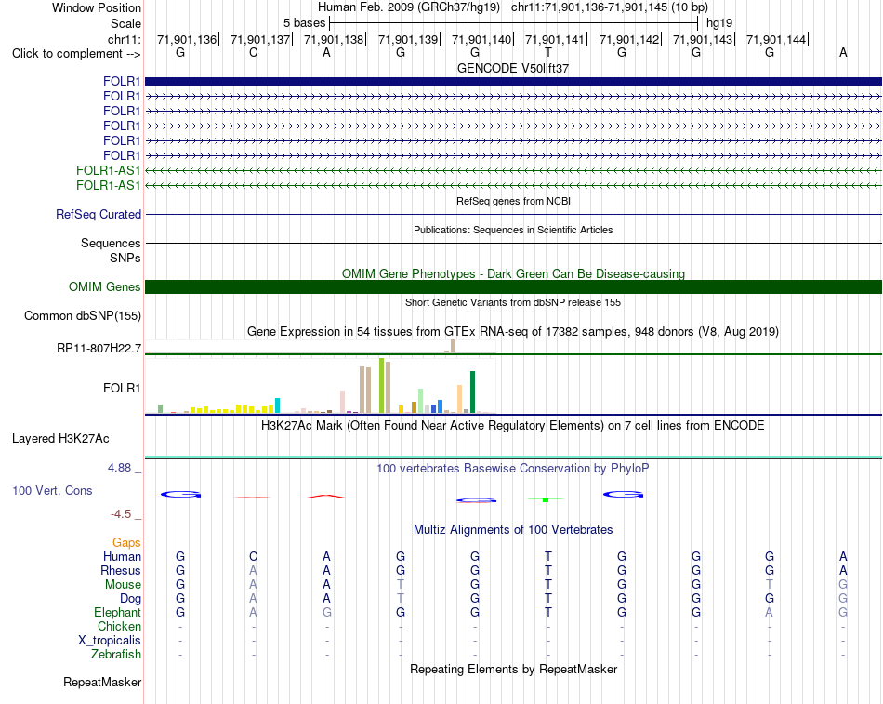Viewport: 883px width, 704px height.
Task: Click the RefSeq genes from NCBI title
Action: click(513, 201)
